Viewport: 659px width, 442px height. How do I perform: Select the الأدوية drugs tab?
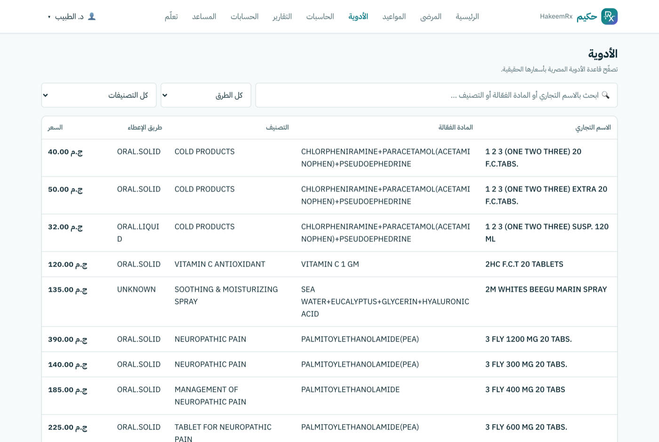[x=358, y=16]
